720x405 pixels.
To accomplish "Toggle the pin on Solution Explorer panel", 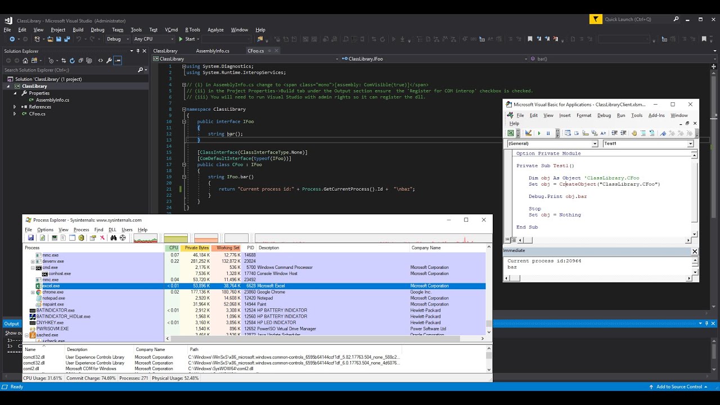I will [x=138, y=51].
